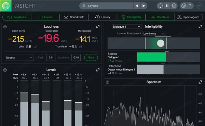This screenshot has width=205, height=126.
Task: Open global settings gear in header
Action: [183, 6]
